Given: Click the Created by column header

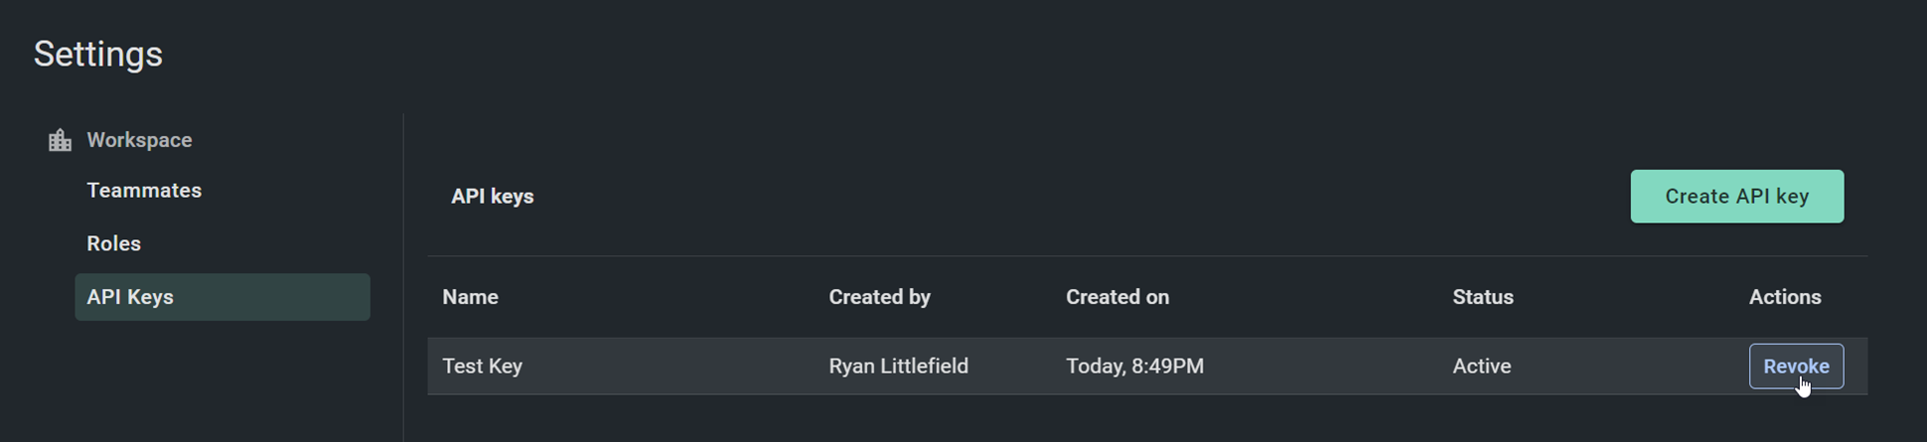Looking at the screenshot, I should point(879,297).
